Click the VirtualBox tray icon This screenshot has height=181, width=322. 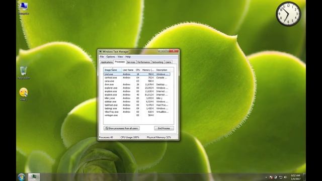(x=276, y=177)
